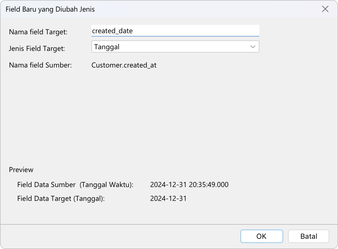This screenshot has height=249, width=338.
Task: Close the Field Baru yang Diubah Jenis dialog
Action: coord(325,9)
